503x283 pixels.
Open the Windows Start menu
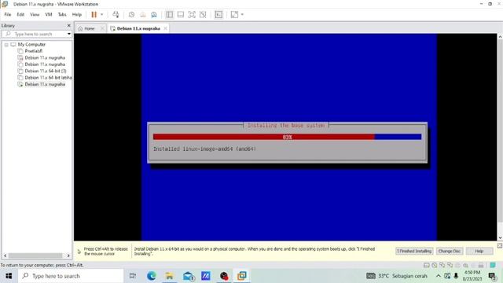coord(9,276)
